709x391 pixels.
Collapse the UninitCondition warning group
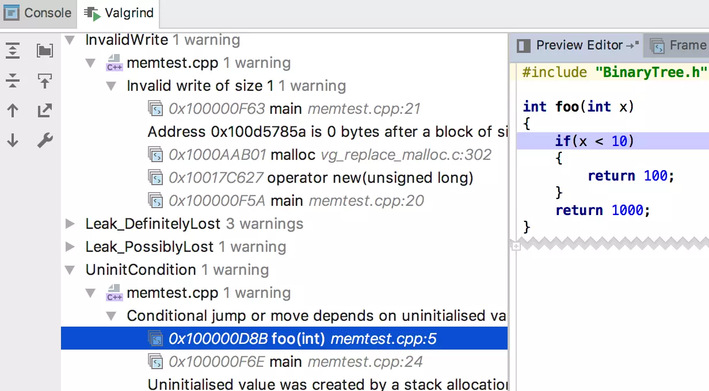point(70,270)
